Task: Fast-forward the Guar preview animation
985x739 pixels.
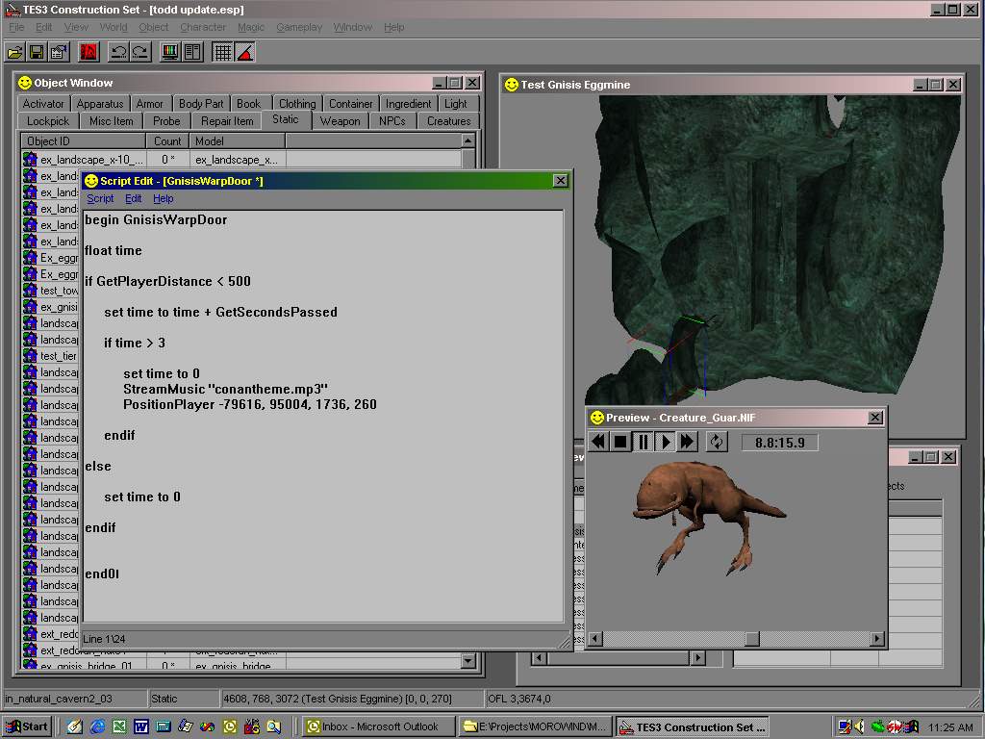Action: (x=687, y=442)
